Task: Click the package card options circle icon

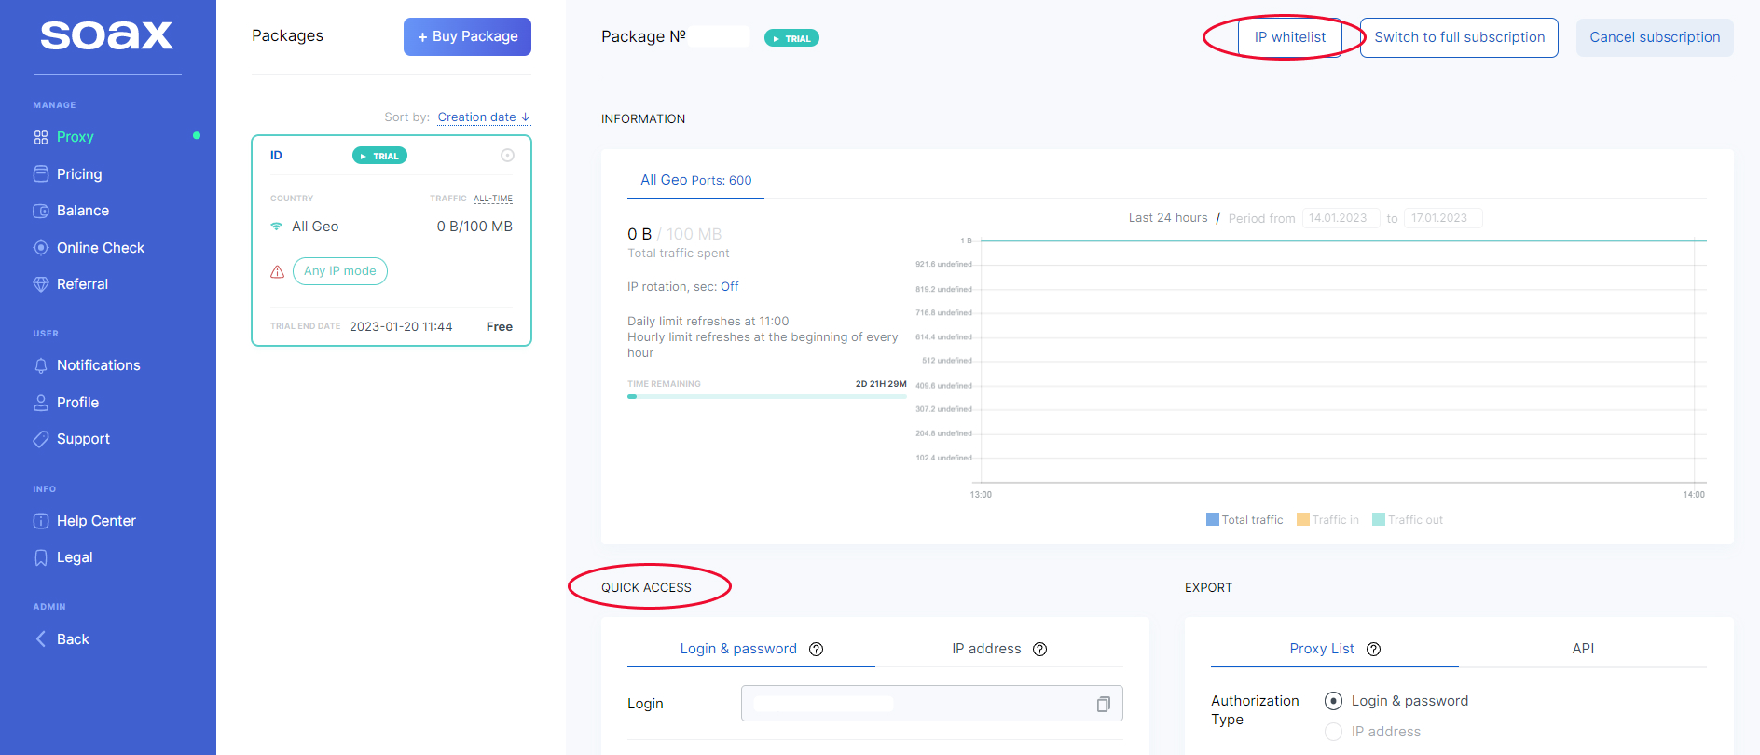Action: click(x=507, y=156)
